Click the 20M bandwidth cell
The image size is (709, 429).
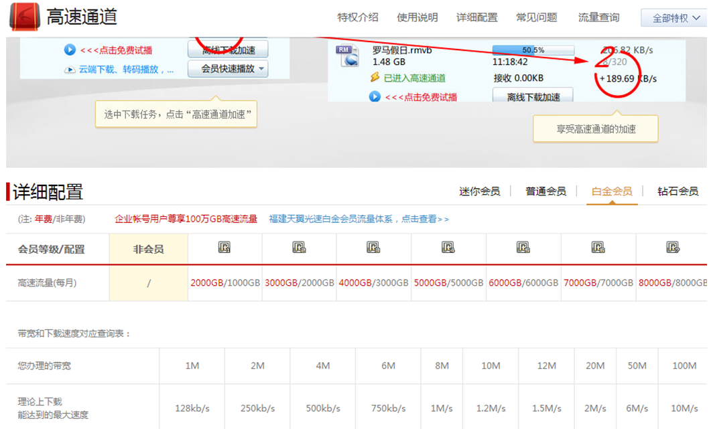(x=595, y=366)
